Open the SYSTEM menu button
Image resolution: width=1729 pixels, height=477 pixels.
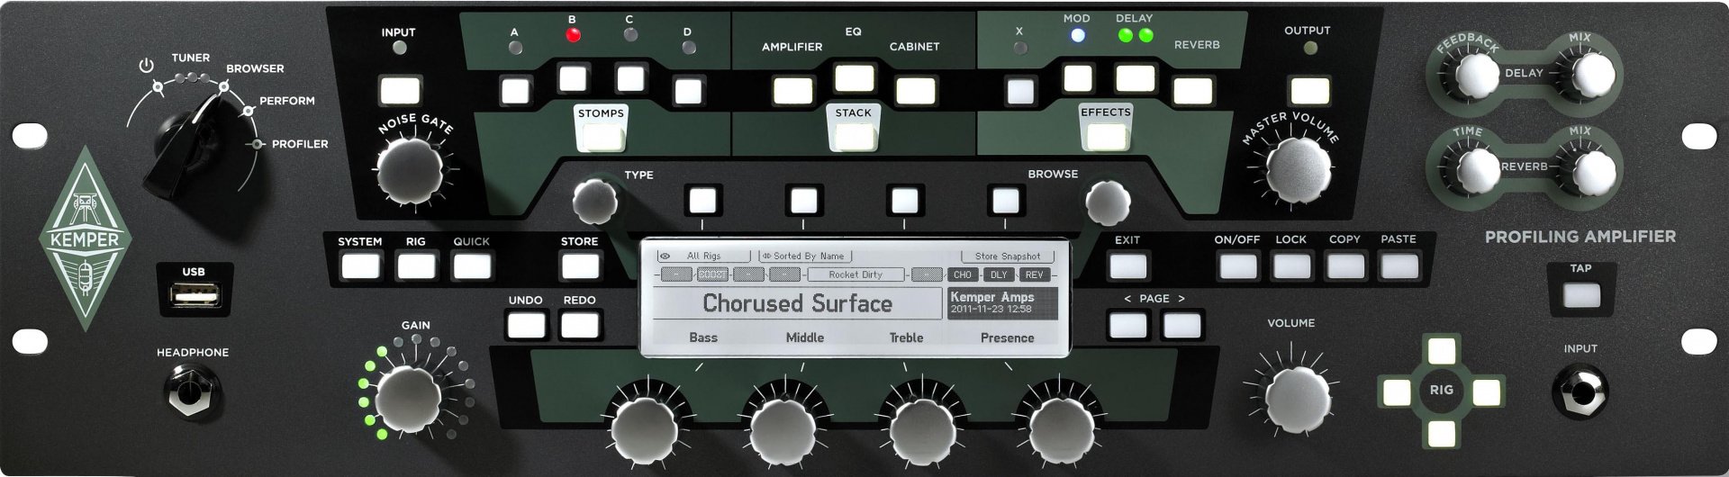[360, 265]
